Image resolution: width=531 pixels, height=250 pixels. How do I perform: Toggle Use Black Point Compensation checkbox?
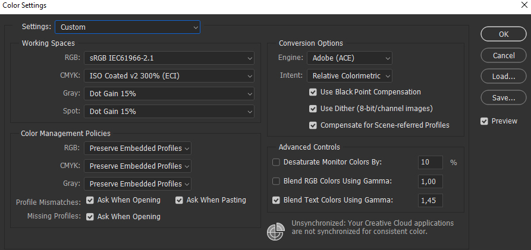[313, 93]
